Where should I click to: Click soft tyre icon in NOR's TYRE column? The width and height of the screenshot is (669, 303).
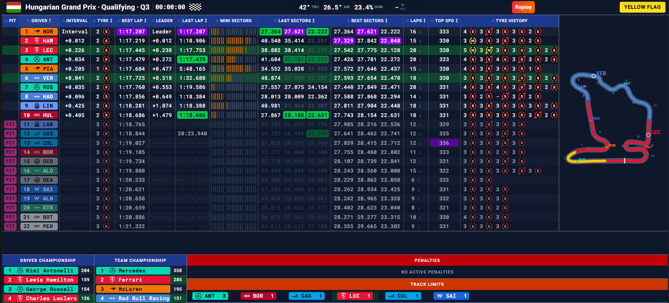point(106,32)
